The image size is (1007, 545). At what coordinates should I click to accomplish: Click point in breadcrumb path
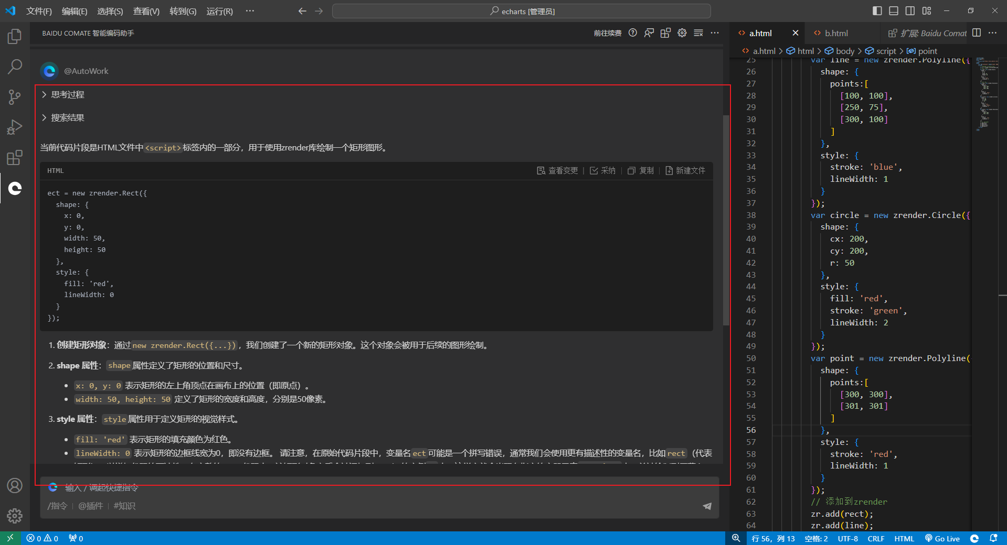(x=922, y=51)
